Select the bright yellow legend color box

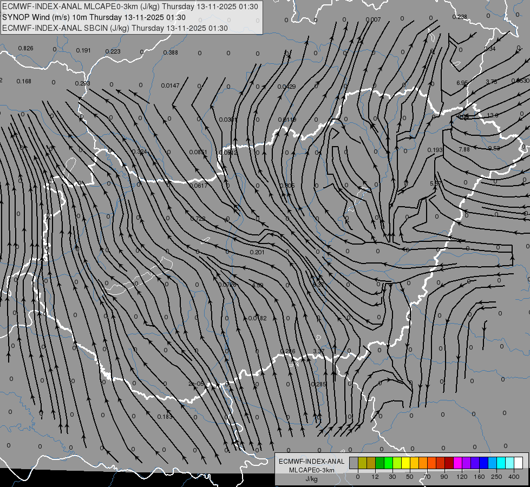[x=406, y=463]
